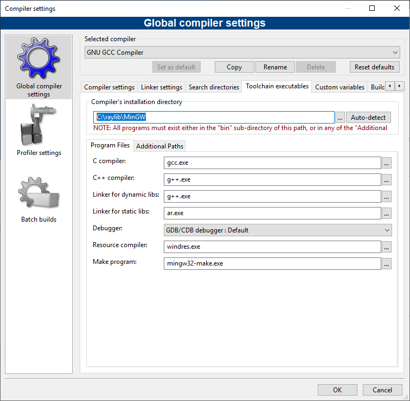Screen dimensions: 410x401
Task: Open Global compiler settings gear icon
Action: click(39, 60)
